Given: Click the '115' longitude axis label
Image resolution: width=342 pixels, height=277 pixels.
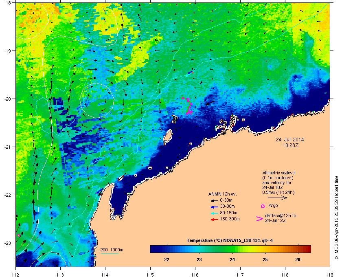Looking at the screenshot, I should [x=150, y=275].
